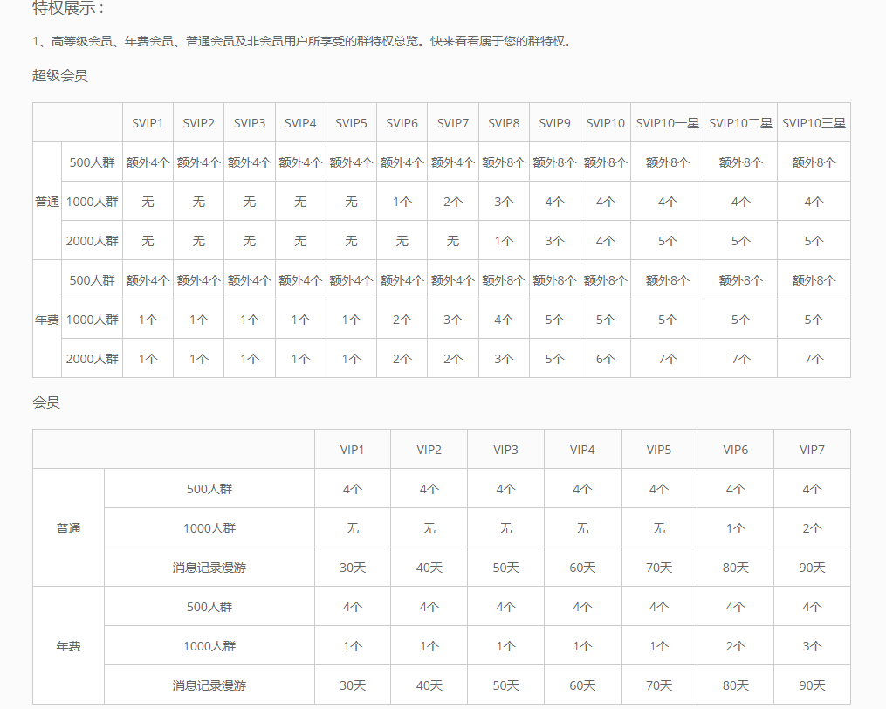The image size is (886, 709).
Task: Select the 6个 cell under SVIP10
Action: pos(605,359)
